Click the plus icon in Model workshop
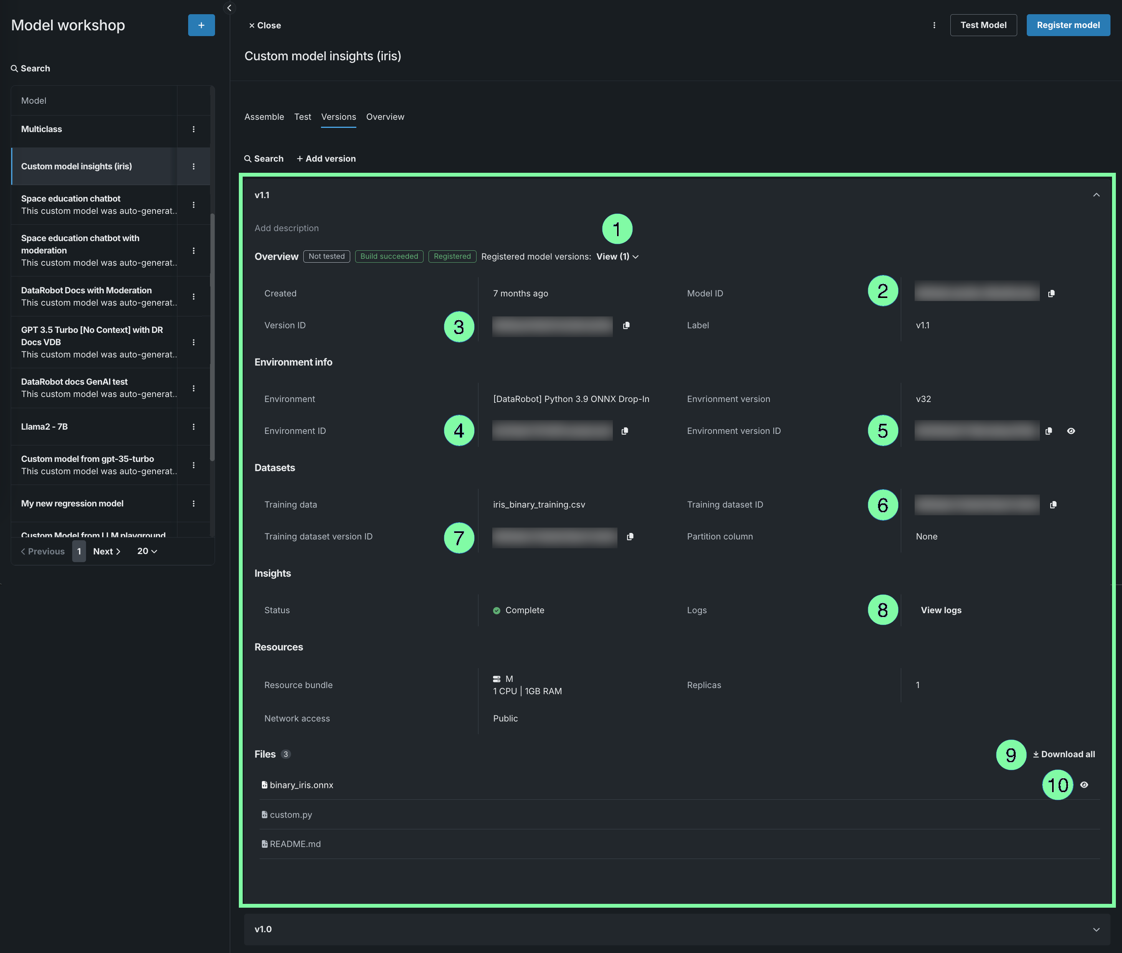 (201, 25)
